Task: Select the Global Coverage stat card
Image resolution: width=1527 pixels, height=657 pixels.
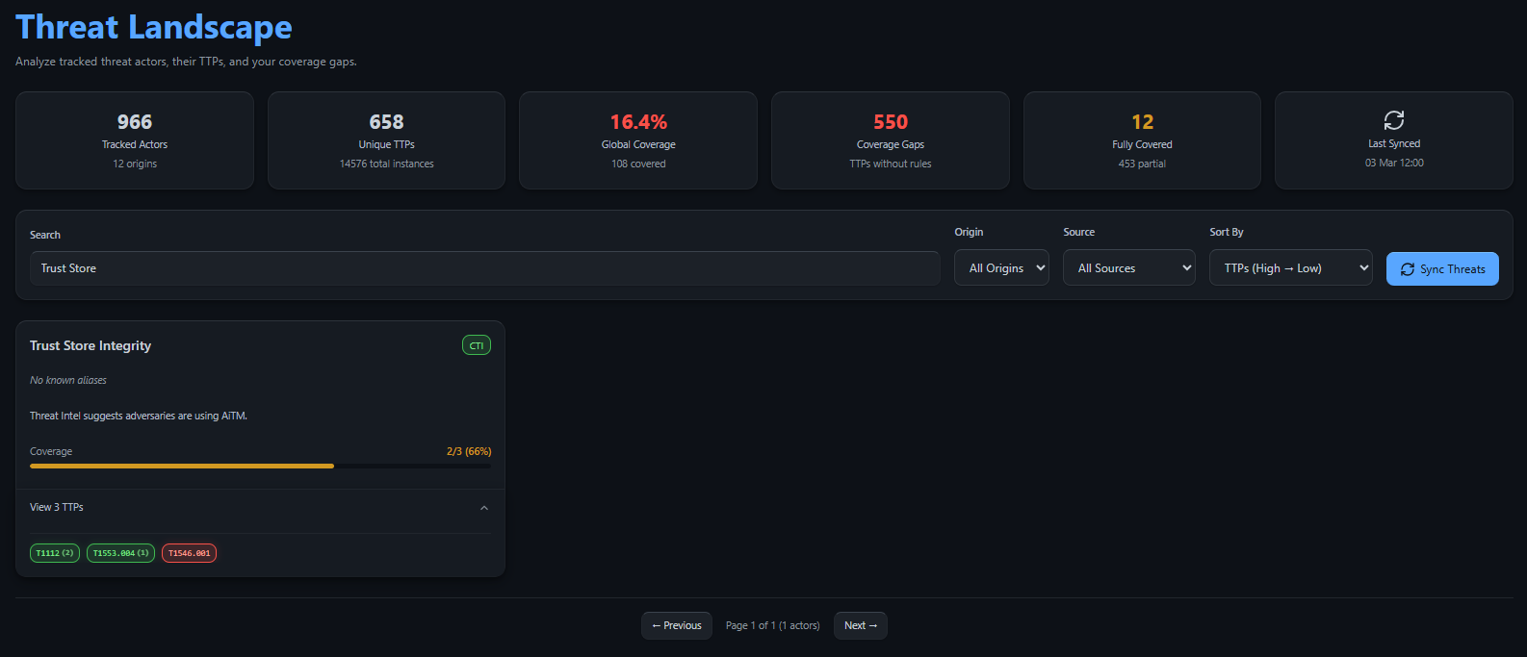Action: 638,140
